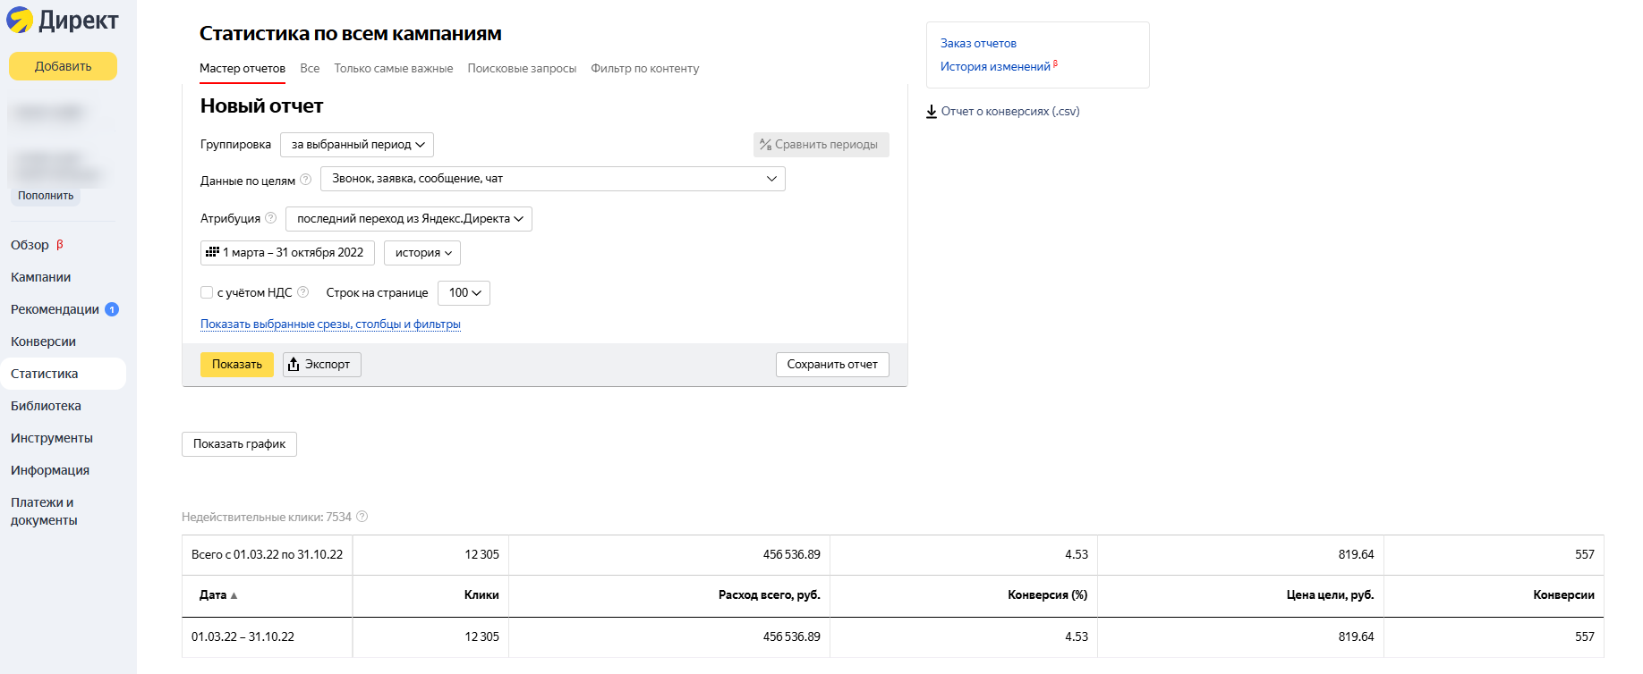The width and height of the screenshot is (1643, 674).
Task: Enable the с учётом НДС checkbox
Action: [x=207, y=292]
